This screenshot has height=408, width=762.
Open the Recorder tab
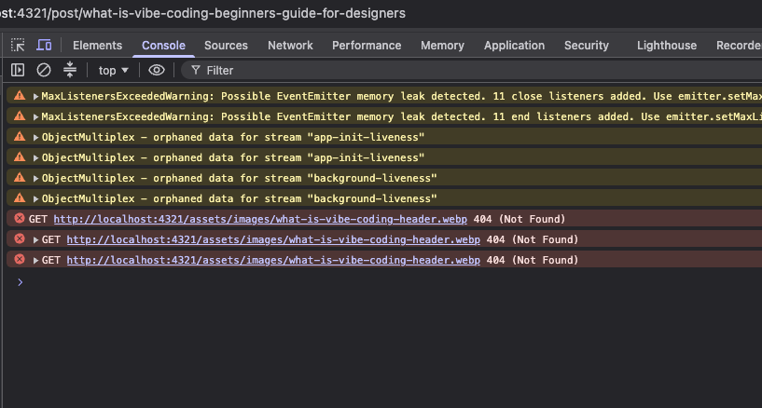tap(739, 45)
